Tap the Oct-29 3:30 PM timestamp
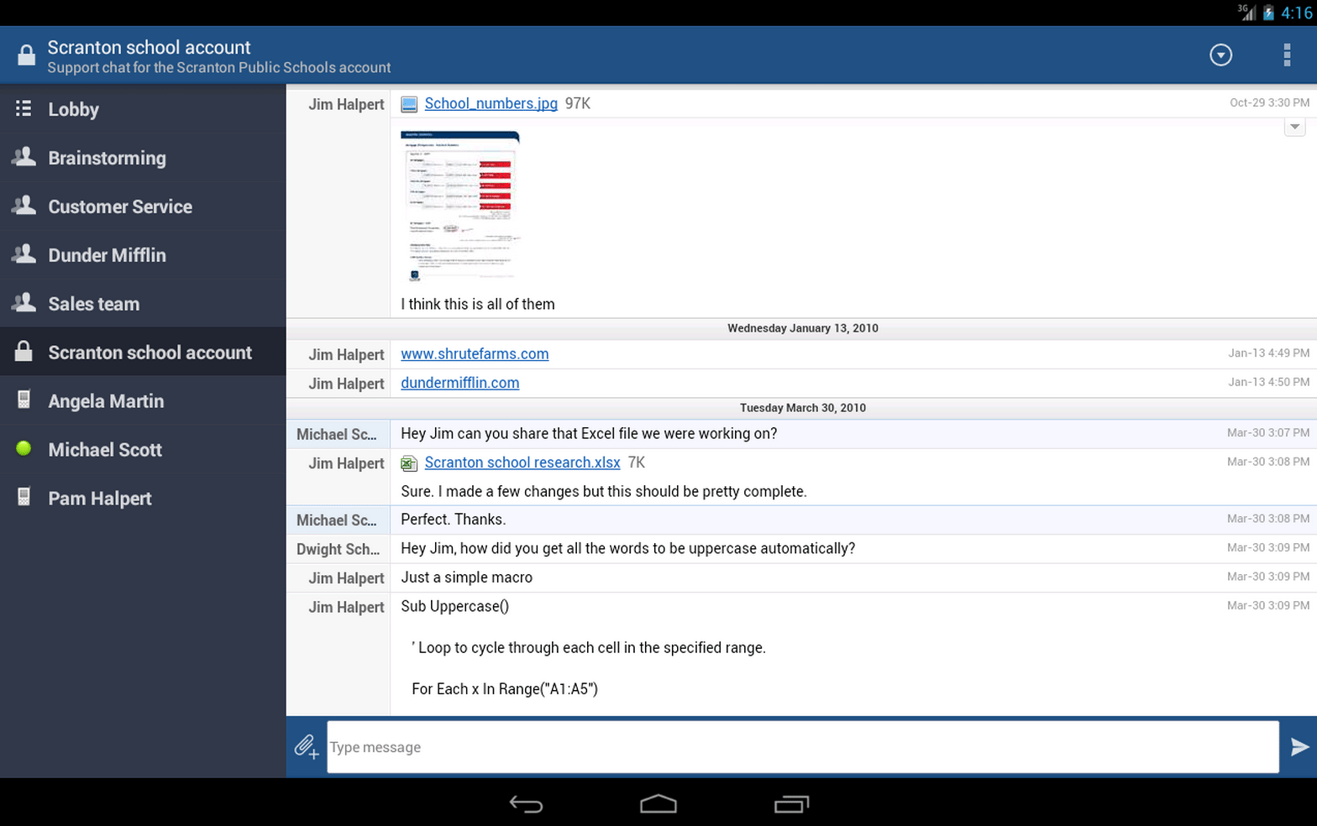The width and height of the screenshot is (1317, 826). coord(1269,102)
